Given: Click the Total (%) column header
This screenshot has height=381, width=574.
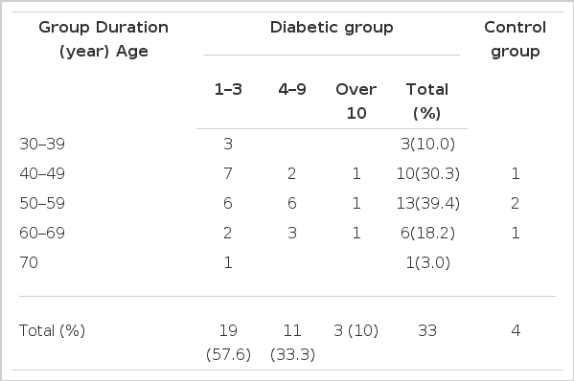Looking at the screenshot, I should click(x=427, y=101).
